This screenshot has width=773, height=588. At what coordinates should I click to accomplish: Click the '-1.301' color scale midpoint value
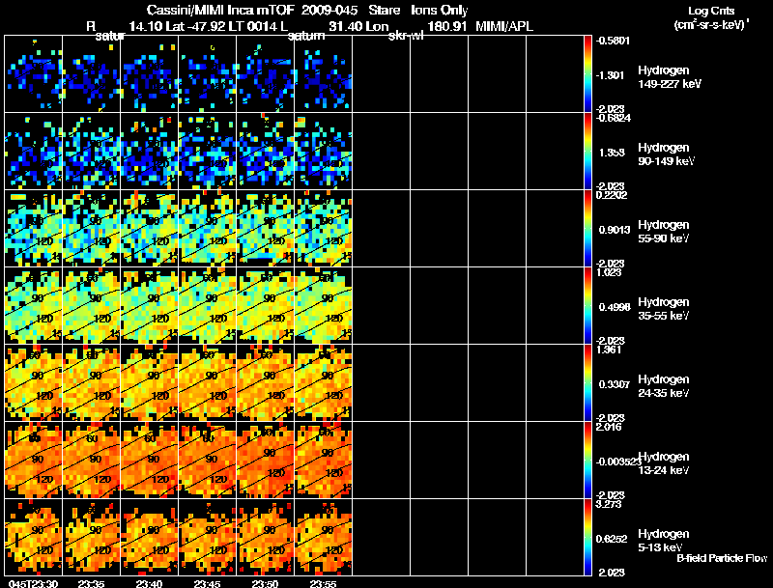click(x=611, y=75)
